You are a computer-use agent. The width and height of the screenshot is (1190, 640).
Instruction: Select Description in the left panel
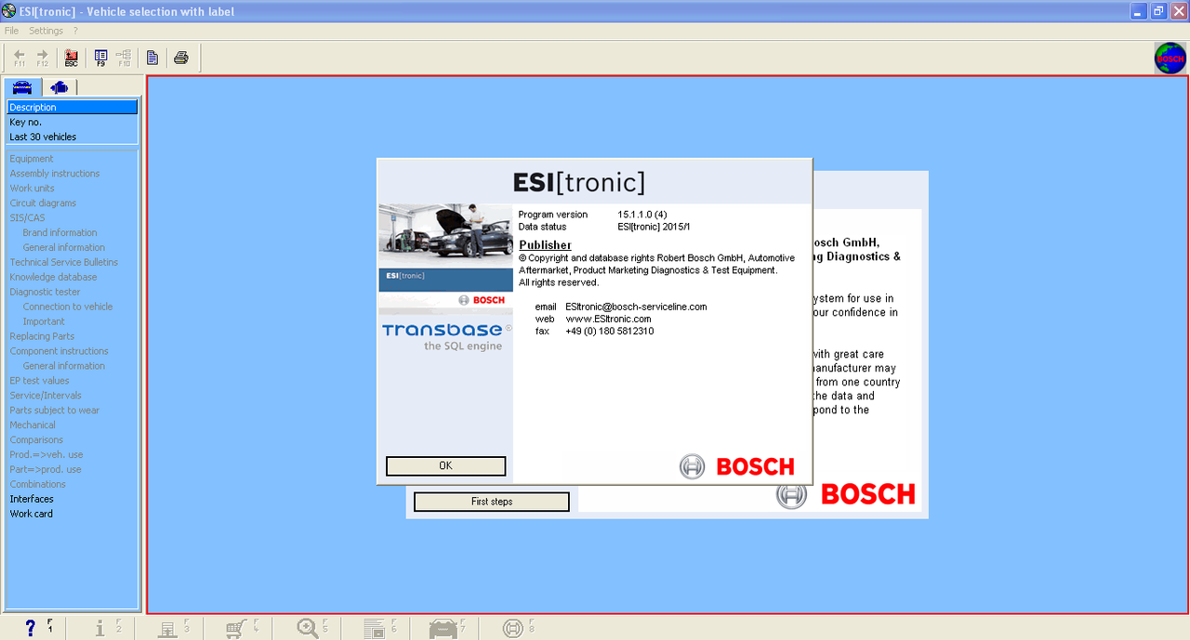point(73,108)
